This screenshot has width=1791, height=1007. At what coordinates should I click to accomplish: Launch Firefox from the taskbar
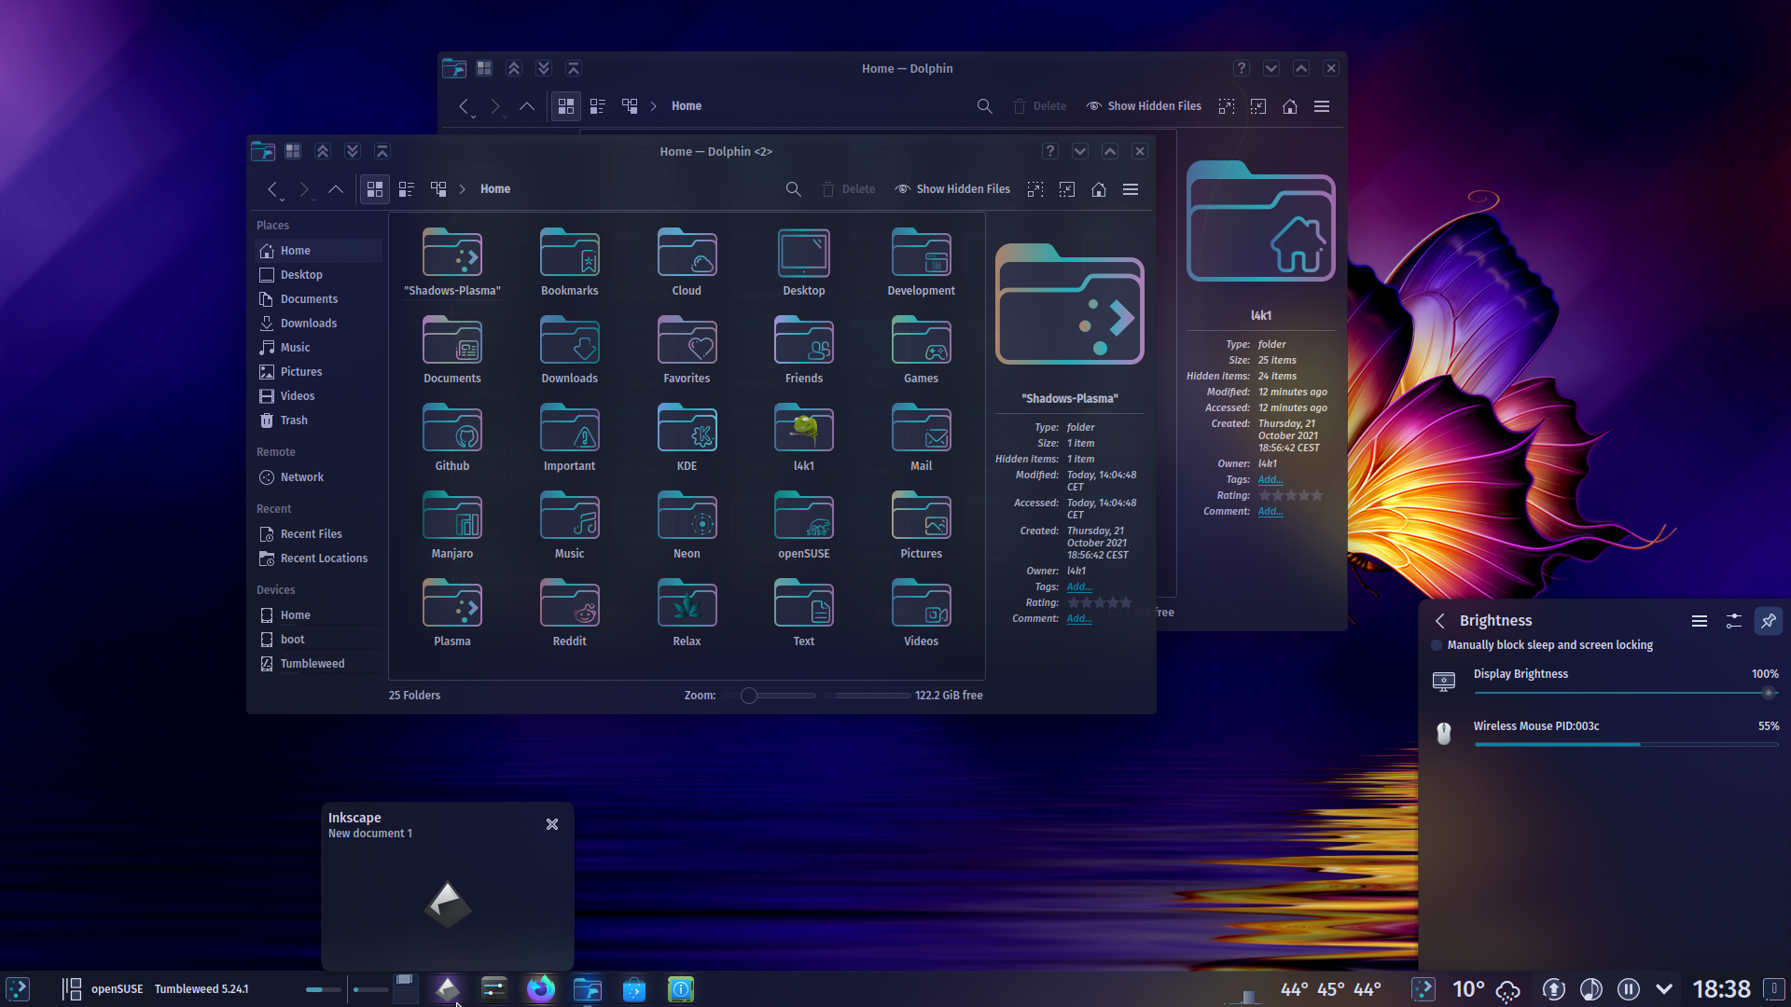click(x=541, y=989)
